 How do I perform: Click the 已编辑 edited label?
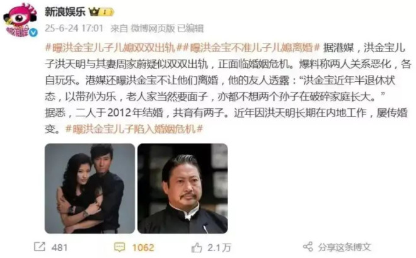(x=190, y=28)
